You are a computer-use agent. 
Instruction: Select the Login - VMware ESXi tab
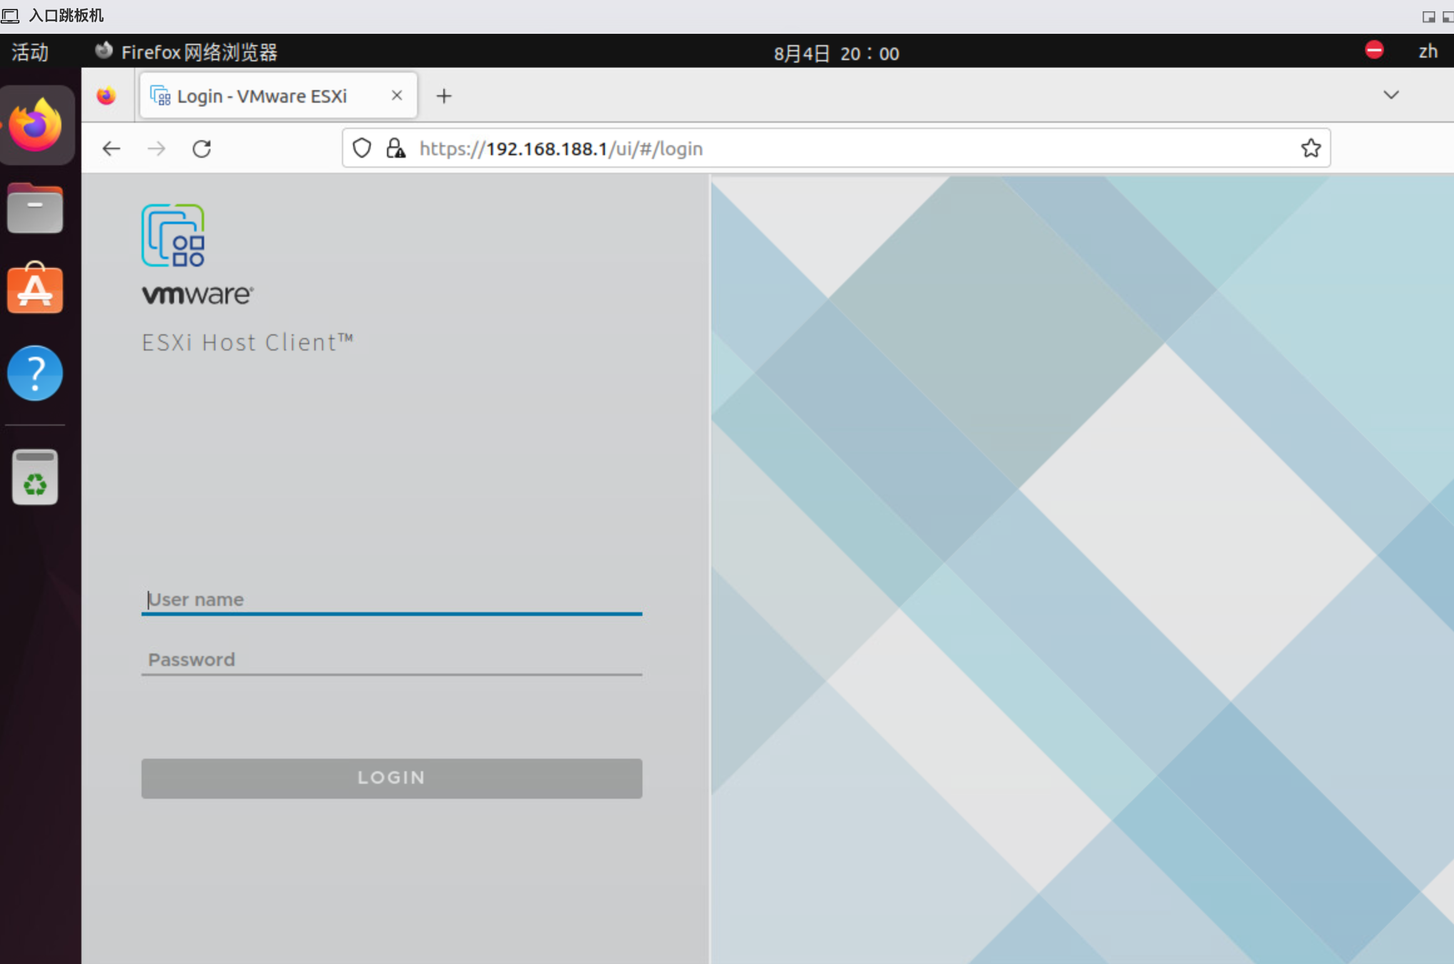(x=279, y=96)
